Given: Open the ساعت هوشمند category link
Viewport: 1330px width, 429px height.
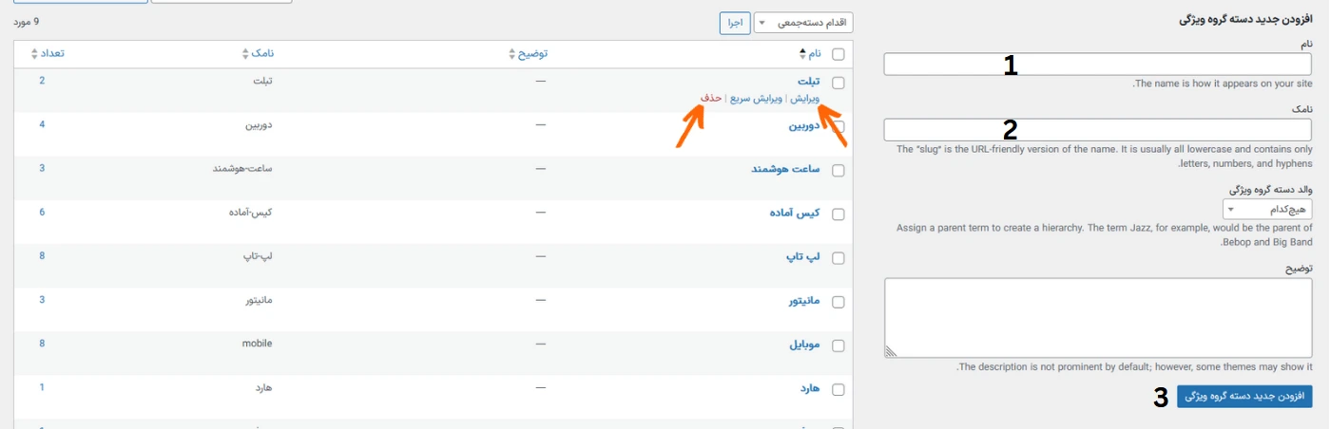Looking at the screenshot, I should click(x=785, y=169).
